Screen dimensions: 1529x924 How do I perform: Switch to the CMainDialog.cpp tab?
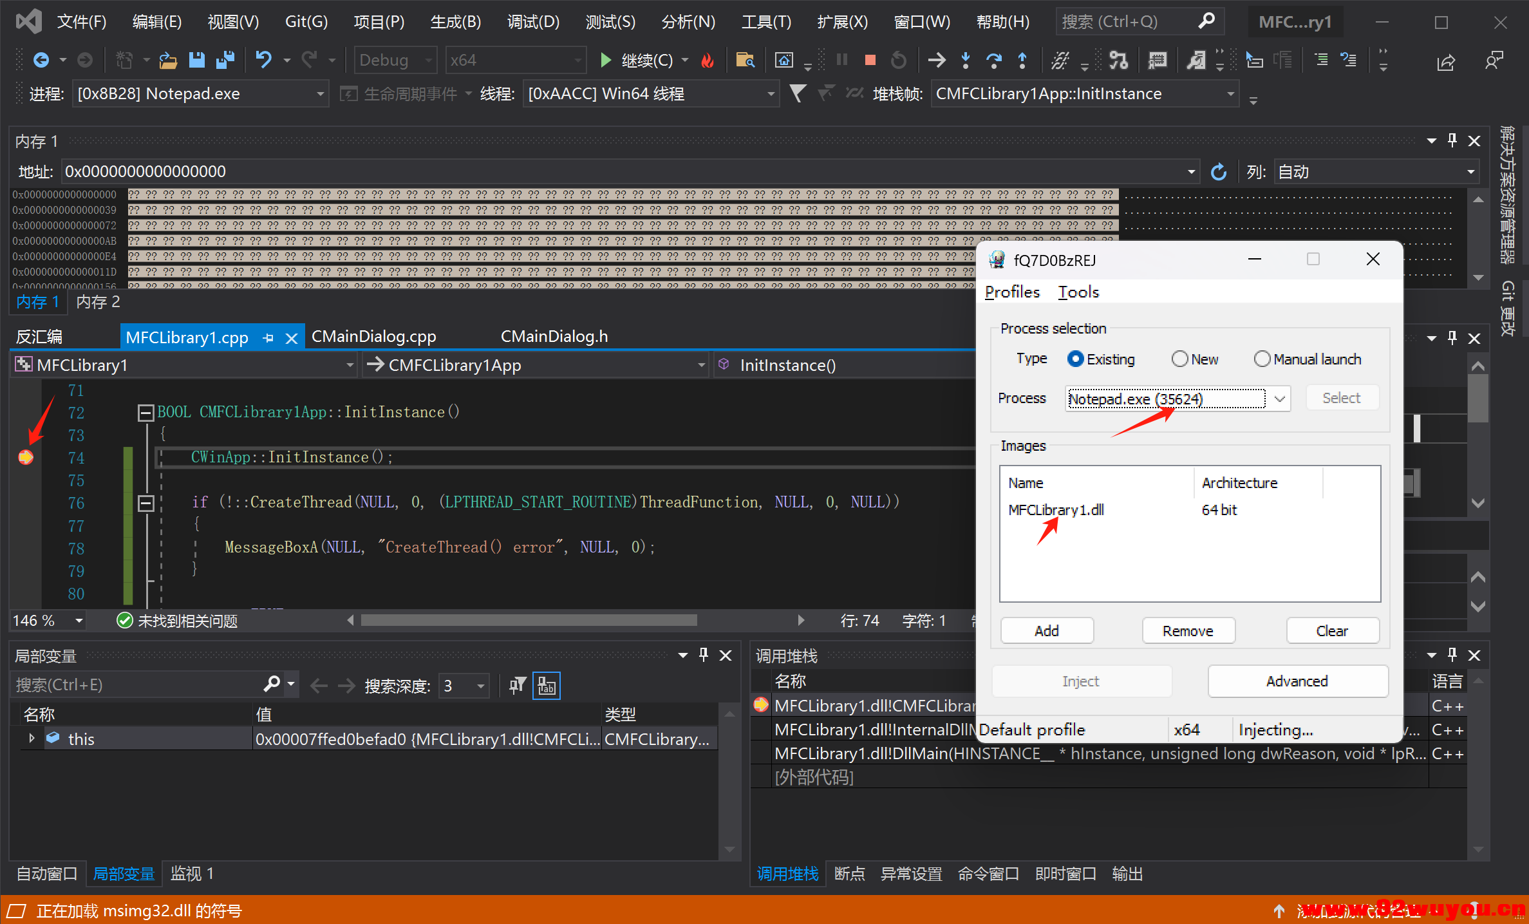click(x=373, y=337)
